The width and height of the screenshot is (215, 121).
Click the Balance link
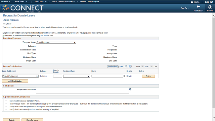coord(43,76)
